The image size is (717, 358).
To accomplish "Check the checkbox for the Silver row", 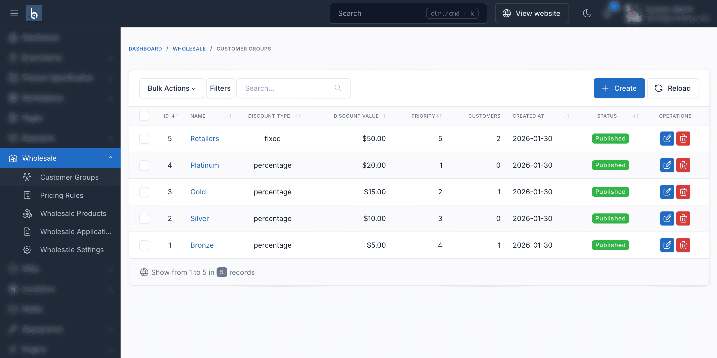I will (x=144, y=218).
